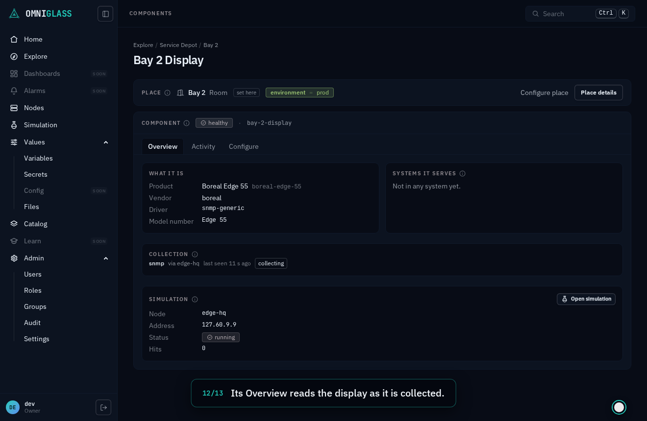Click the DE user avatar
The height and width of the screenshot is (421, 647).
13,407
